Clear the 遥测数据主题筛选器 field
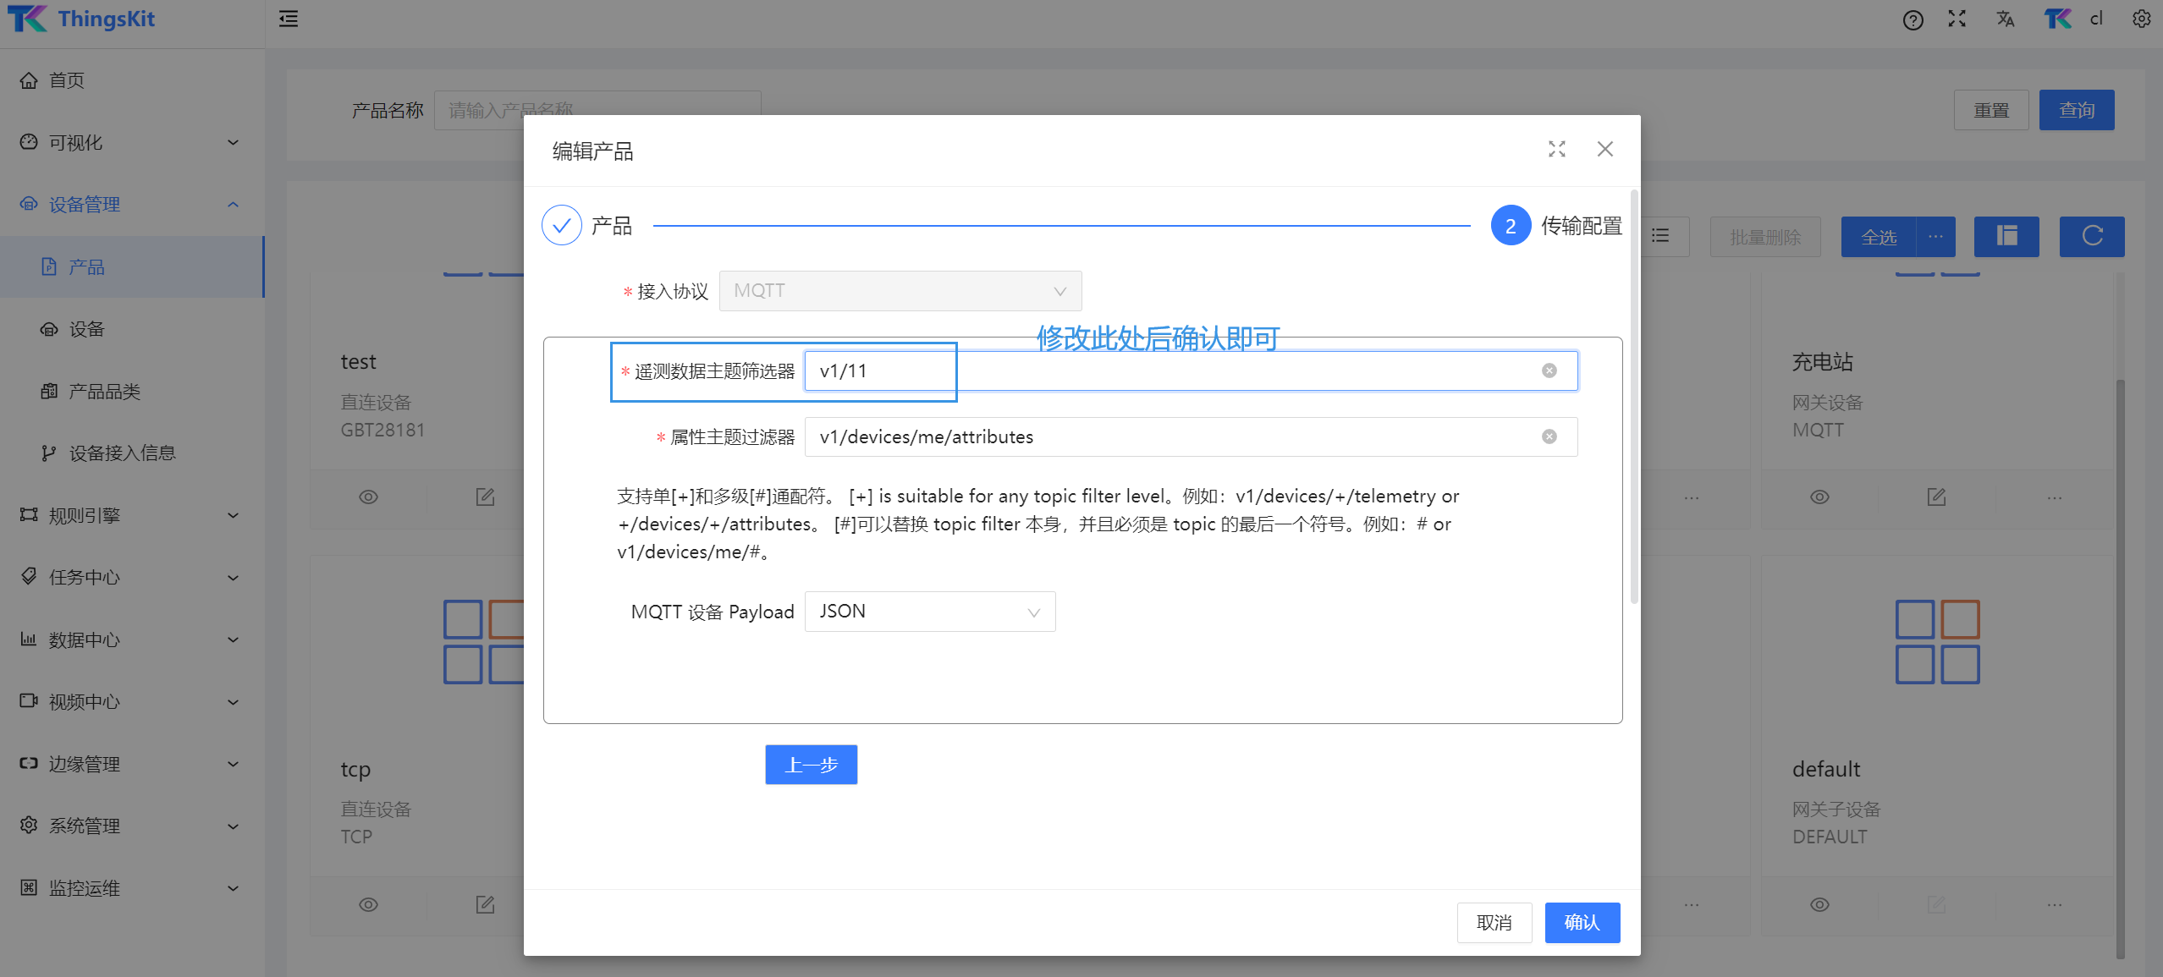The image size is (2163, 977). tap(1549, 370)
